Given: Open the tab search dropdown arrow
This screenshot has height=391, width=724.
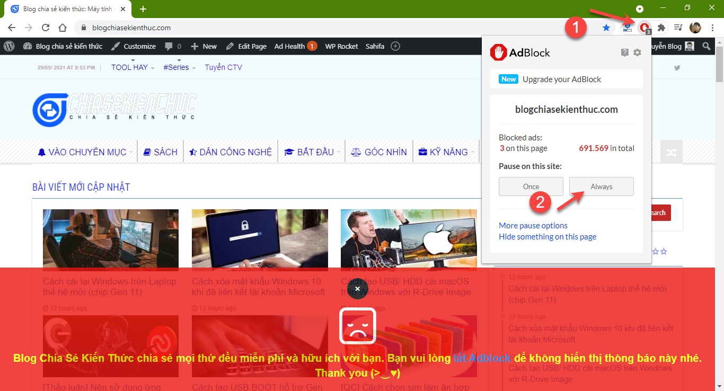Looking at the screenshot, I should tap(640, 8).
